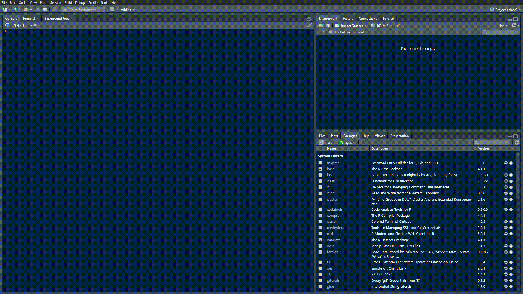Click the Create a Project icon
The image size is (523, 294).
(x=17, y=10)
